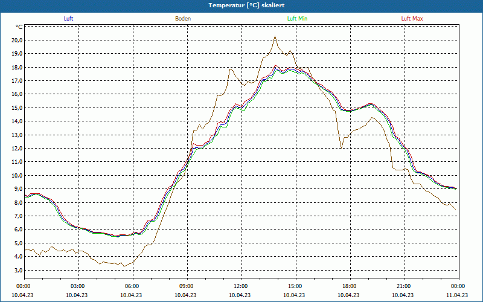
Task: Click the 19,0 value on temperature axis
Action: point(17,54)
